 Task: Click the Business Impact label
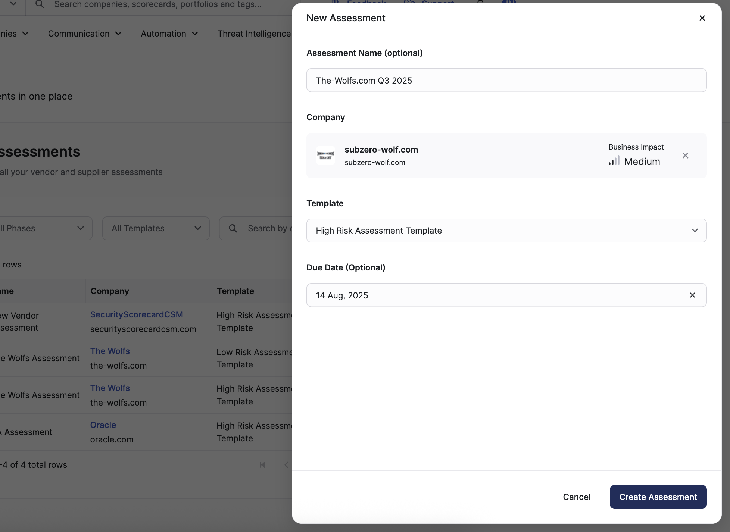tap(636, 147)
